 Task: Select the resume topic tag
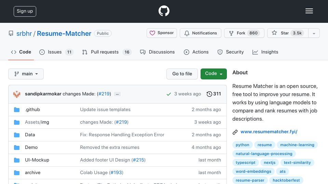(x=264, y=145)
